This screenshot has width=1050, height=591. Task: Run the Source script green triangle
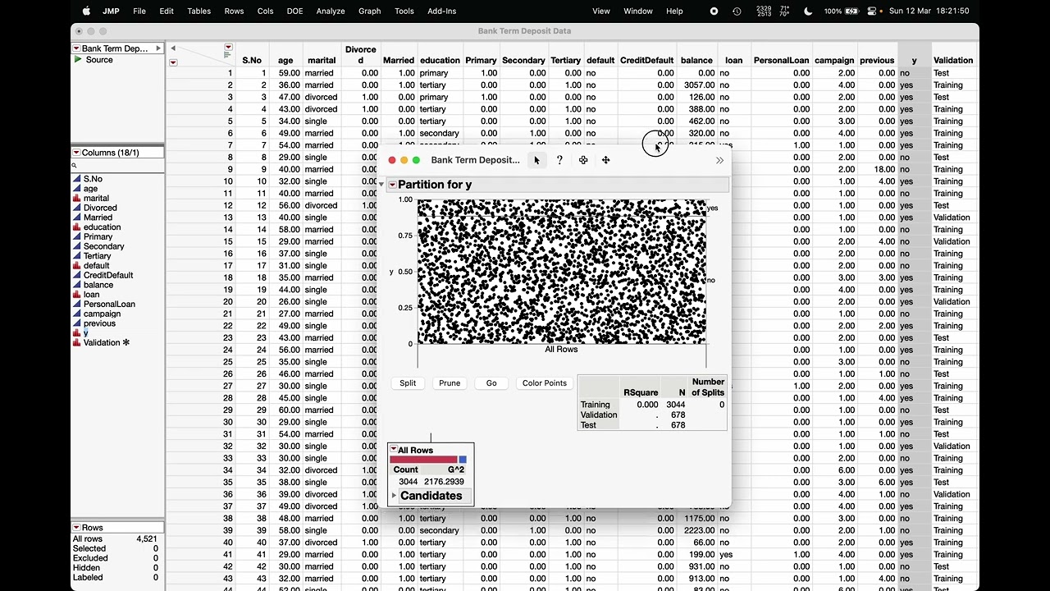click(79, 60)
